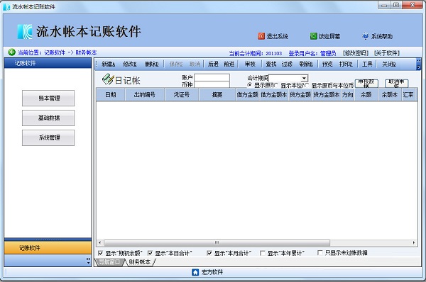
Task: Switch to the 财务帐本 tab
Action: (x=139, y=262)
